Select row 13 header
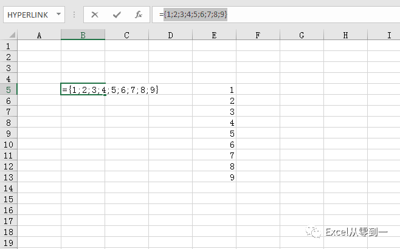400x249 pixels. click(9, 177)
